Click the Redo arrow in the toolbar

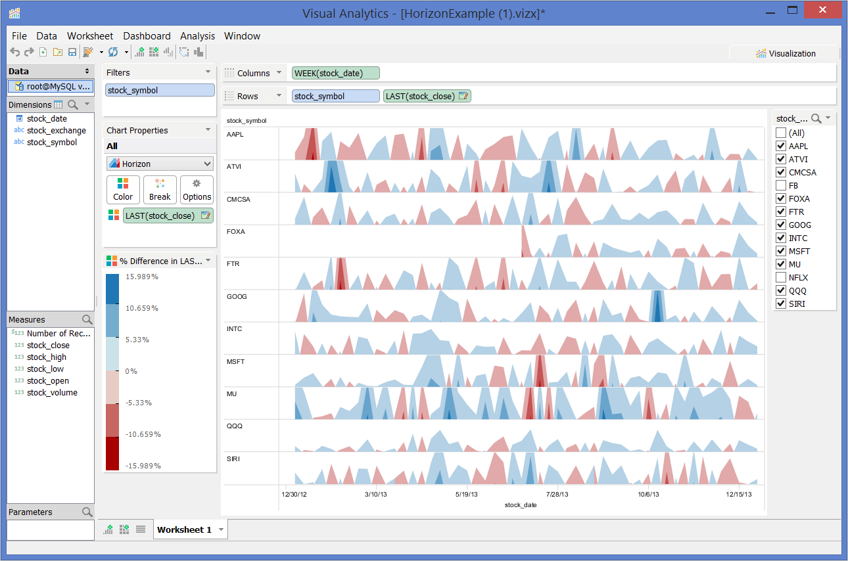pos(29,53)
